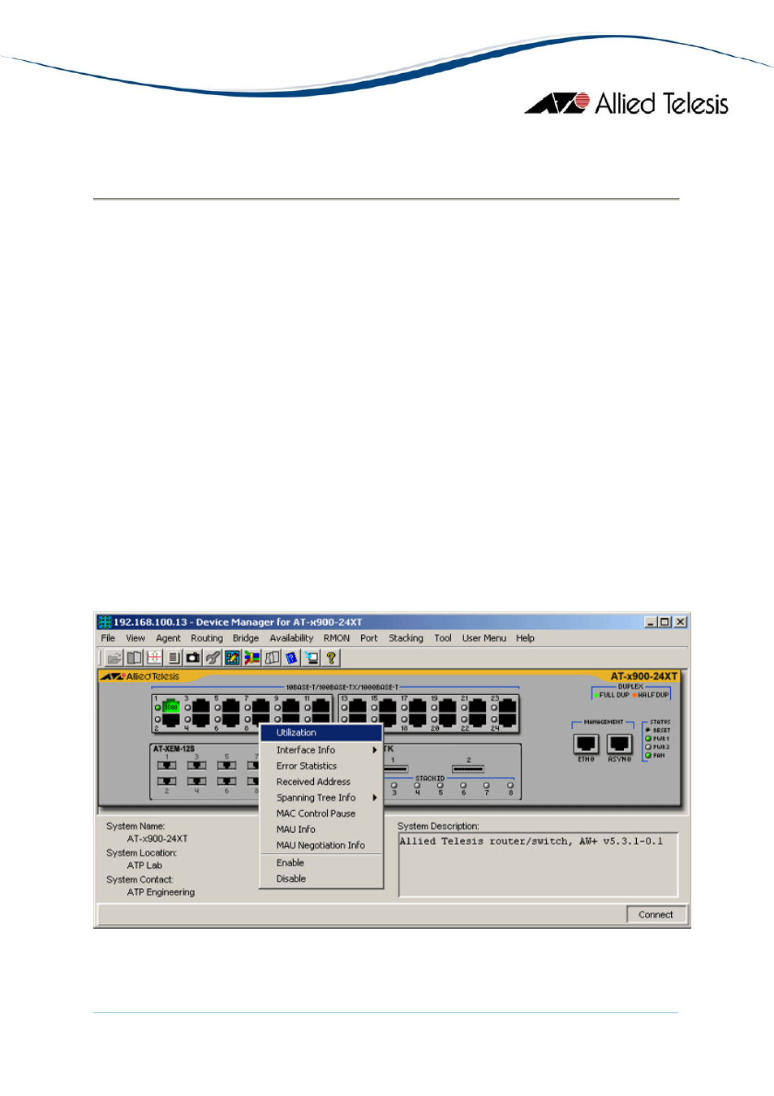Choose MAU Info from the context menu
The width and height of the screenshot is (774, 1096).
click(x=321, y=830)
